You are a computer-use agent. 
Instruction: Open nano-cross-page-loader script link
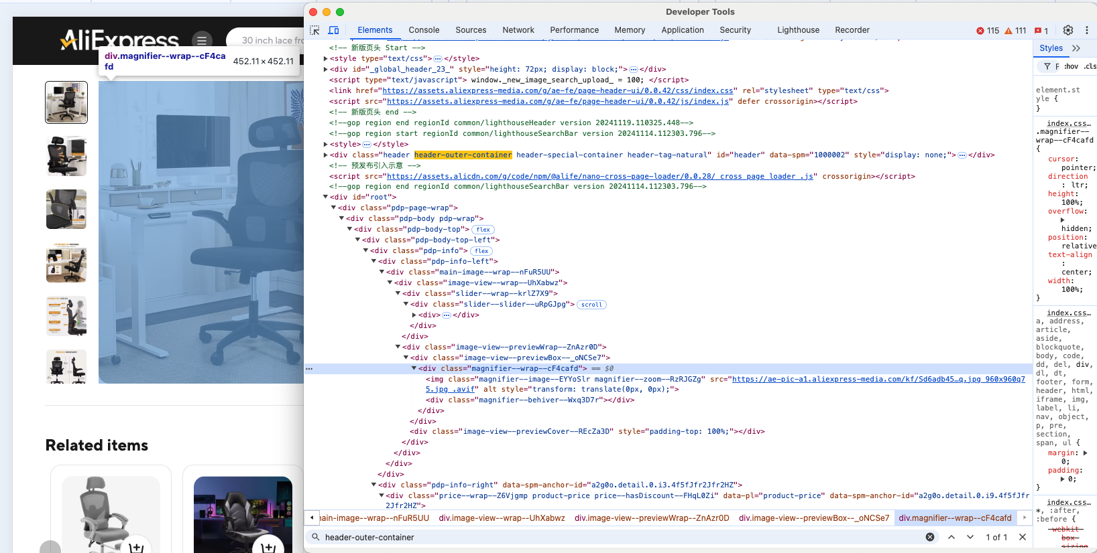600,177
